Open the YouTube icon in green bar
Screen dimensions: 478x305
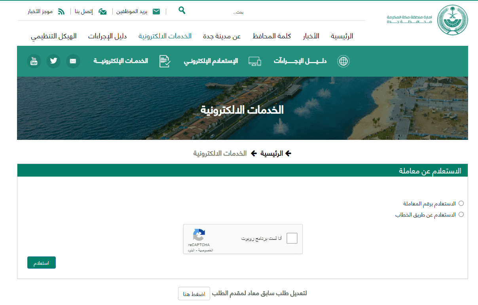[x=34, y=61]
